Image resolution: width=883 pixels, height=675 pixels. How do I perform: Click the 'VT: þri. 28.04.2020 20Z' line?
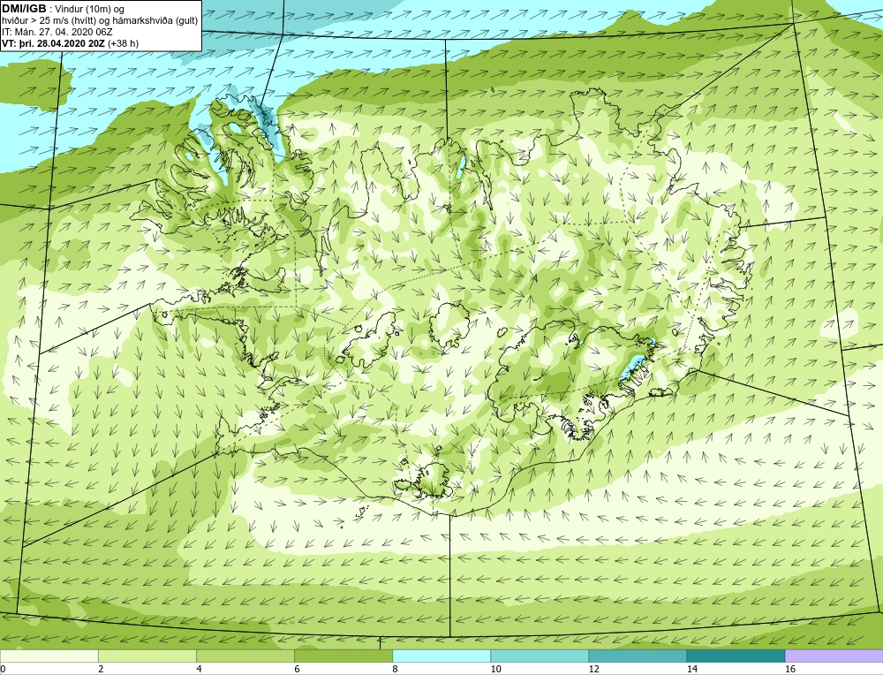54,42
